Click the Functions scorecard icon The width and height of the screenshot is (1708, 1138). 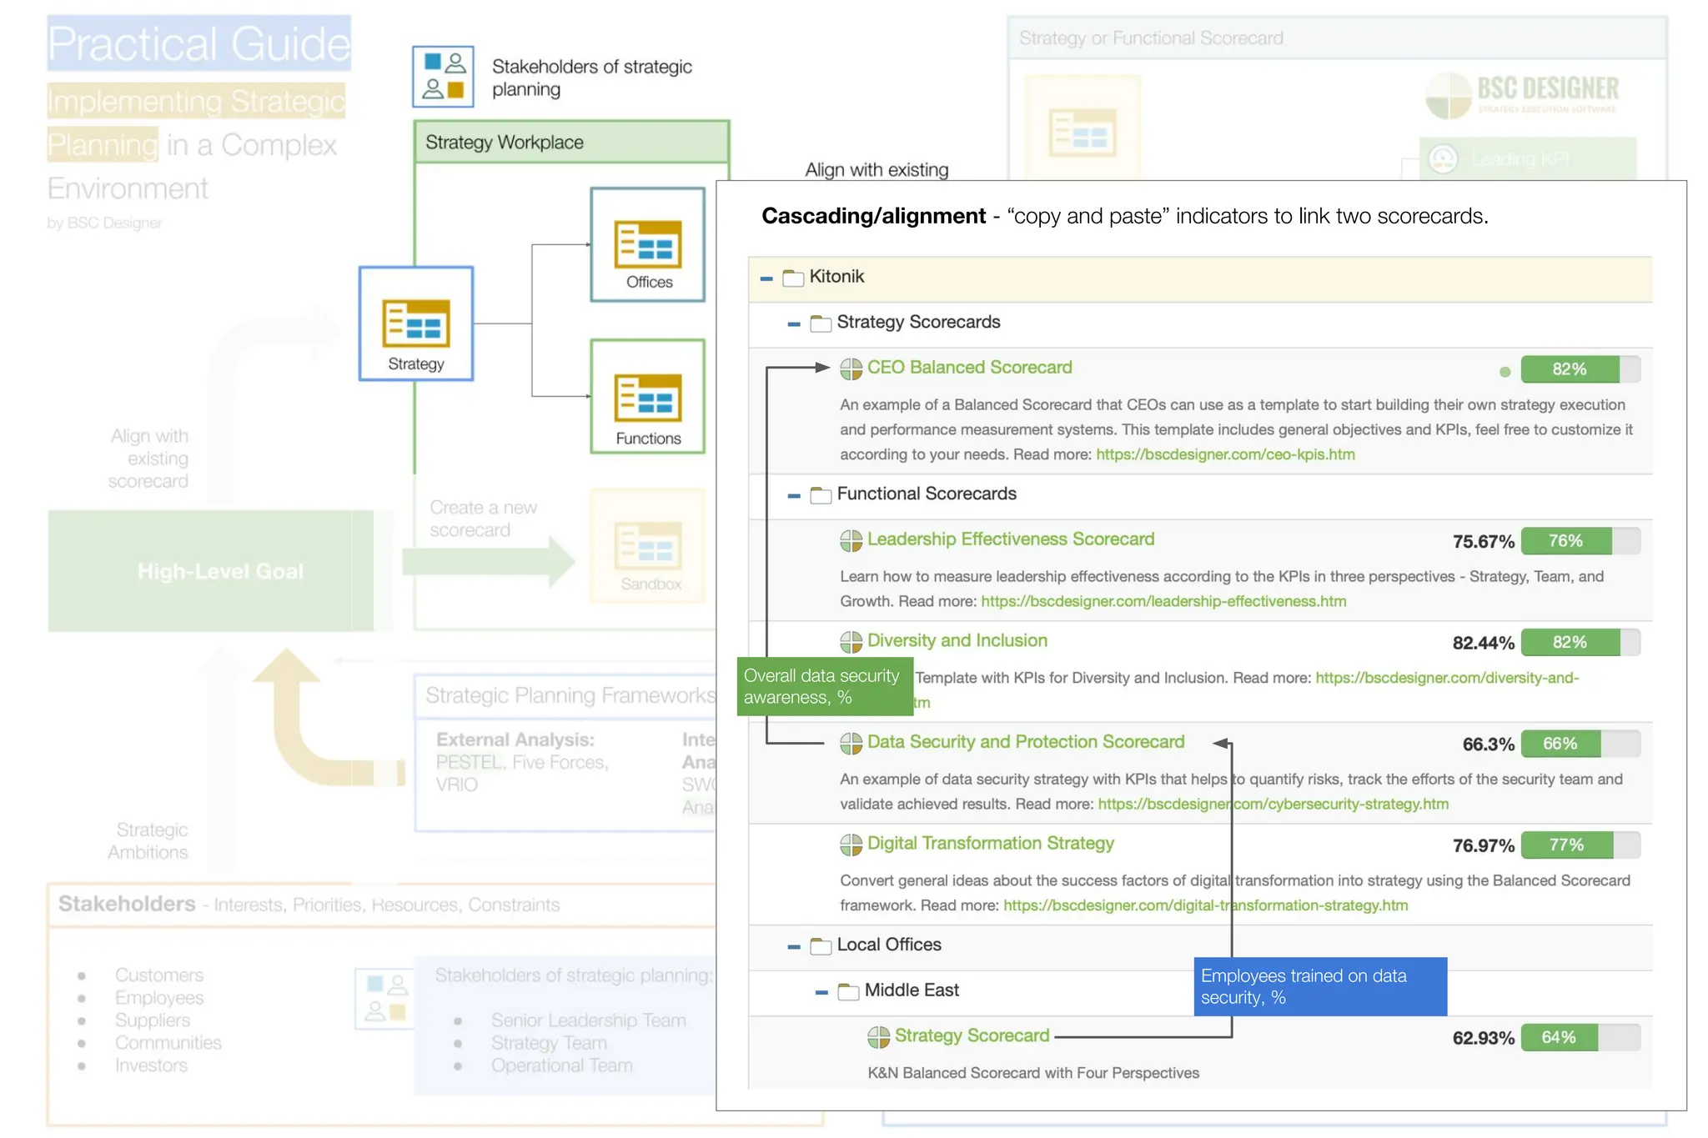pyautogui.click(x=647, y=397)
